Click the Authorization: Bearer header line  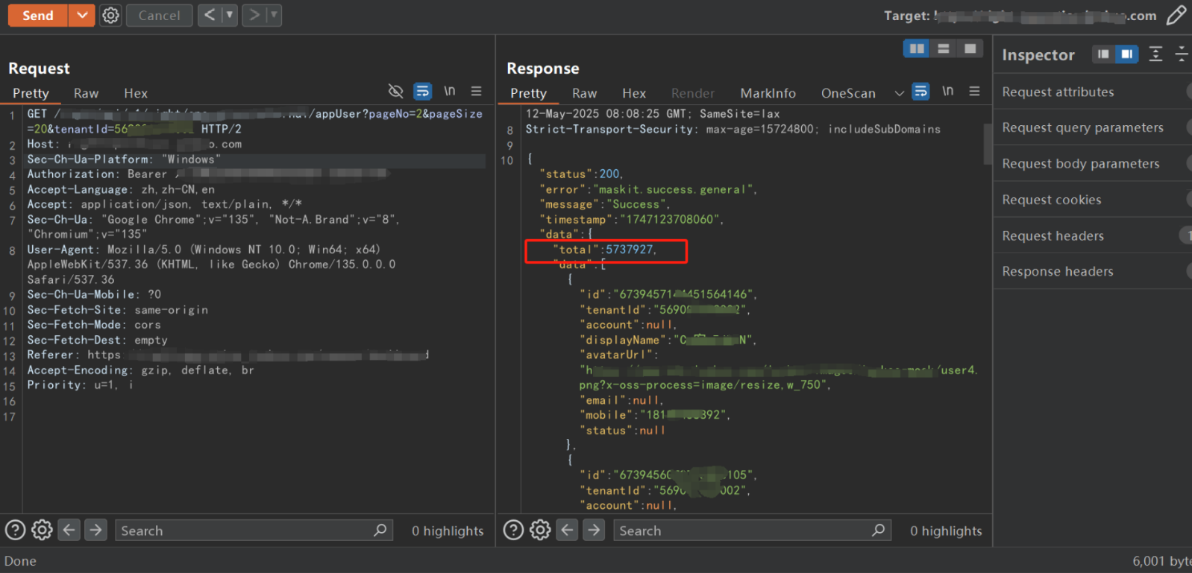[209, 174]
